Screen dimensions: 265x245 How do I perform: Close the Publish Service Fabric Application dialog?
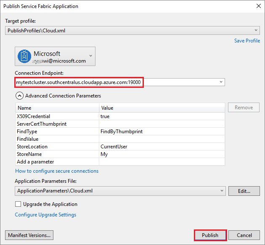259,6
